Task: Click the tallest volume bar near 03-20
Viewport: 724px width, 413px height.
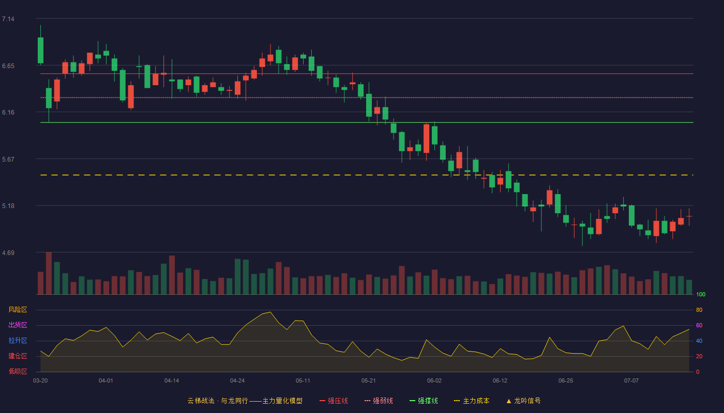Action: coord(49,273)
